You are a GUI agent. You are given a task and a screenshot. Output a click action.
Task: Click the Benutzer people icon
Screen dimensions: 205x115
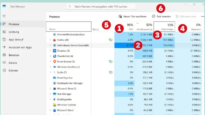4,55
